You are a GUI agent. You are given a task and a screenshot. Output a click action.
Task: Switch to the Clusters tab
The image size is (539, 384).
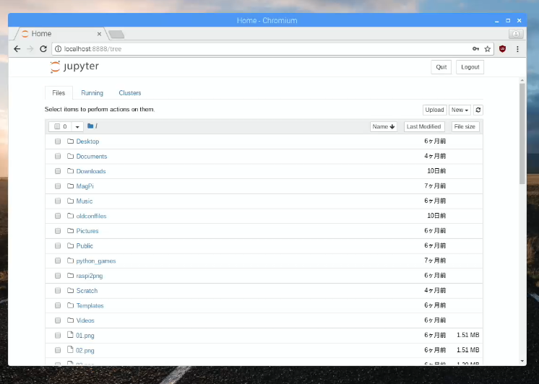tap(130, 92)
